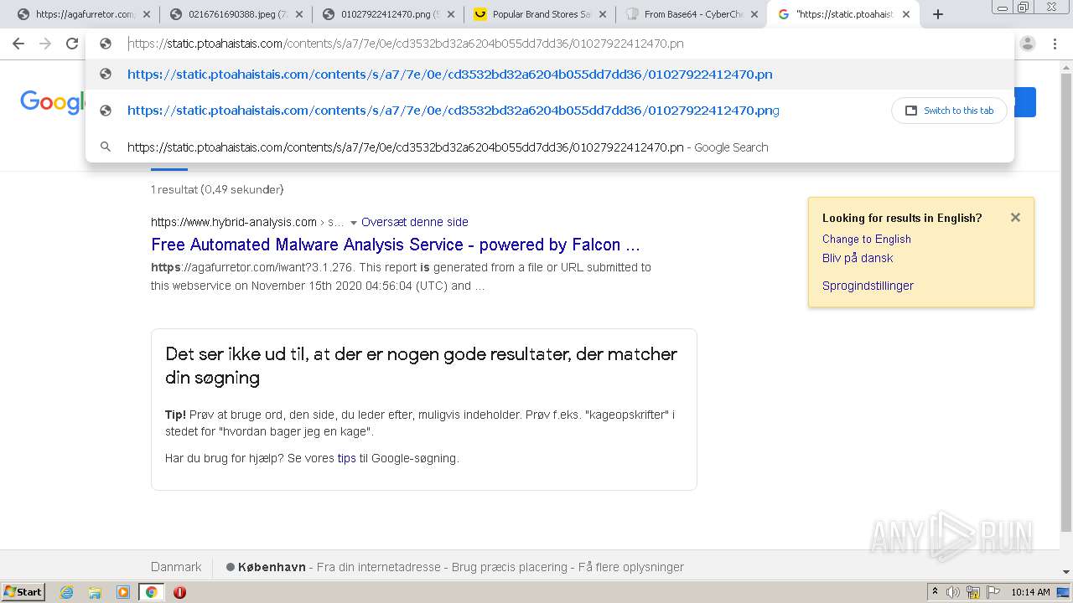This screenshot has width=1073, height=603.
Task: Click the København location text
Action: 272,567
